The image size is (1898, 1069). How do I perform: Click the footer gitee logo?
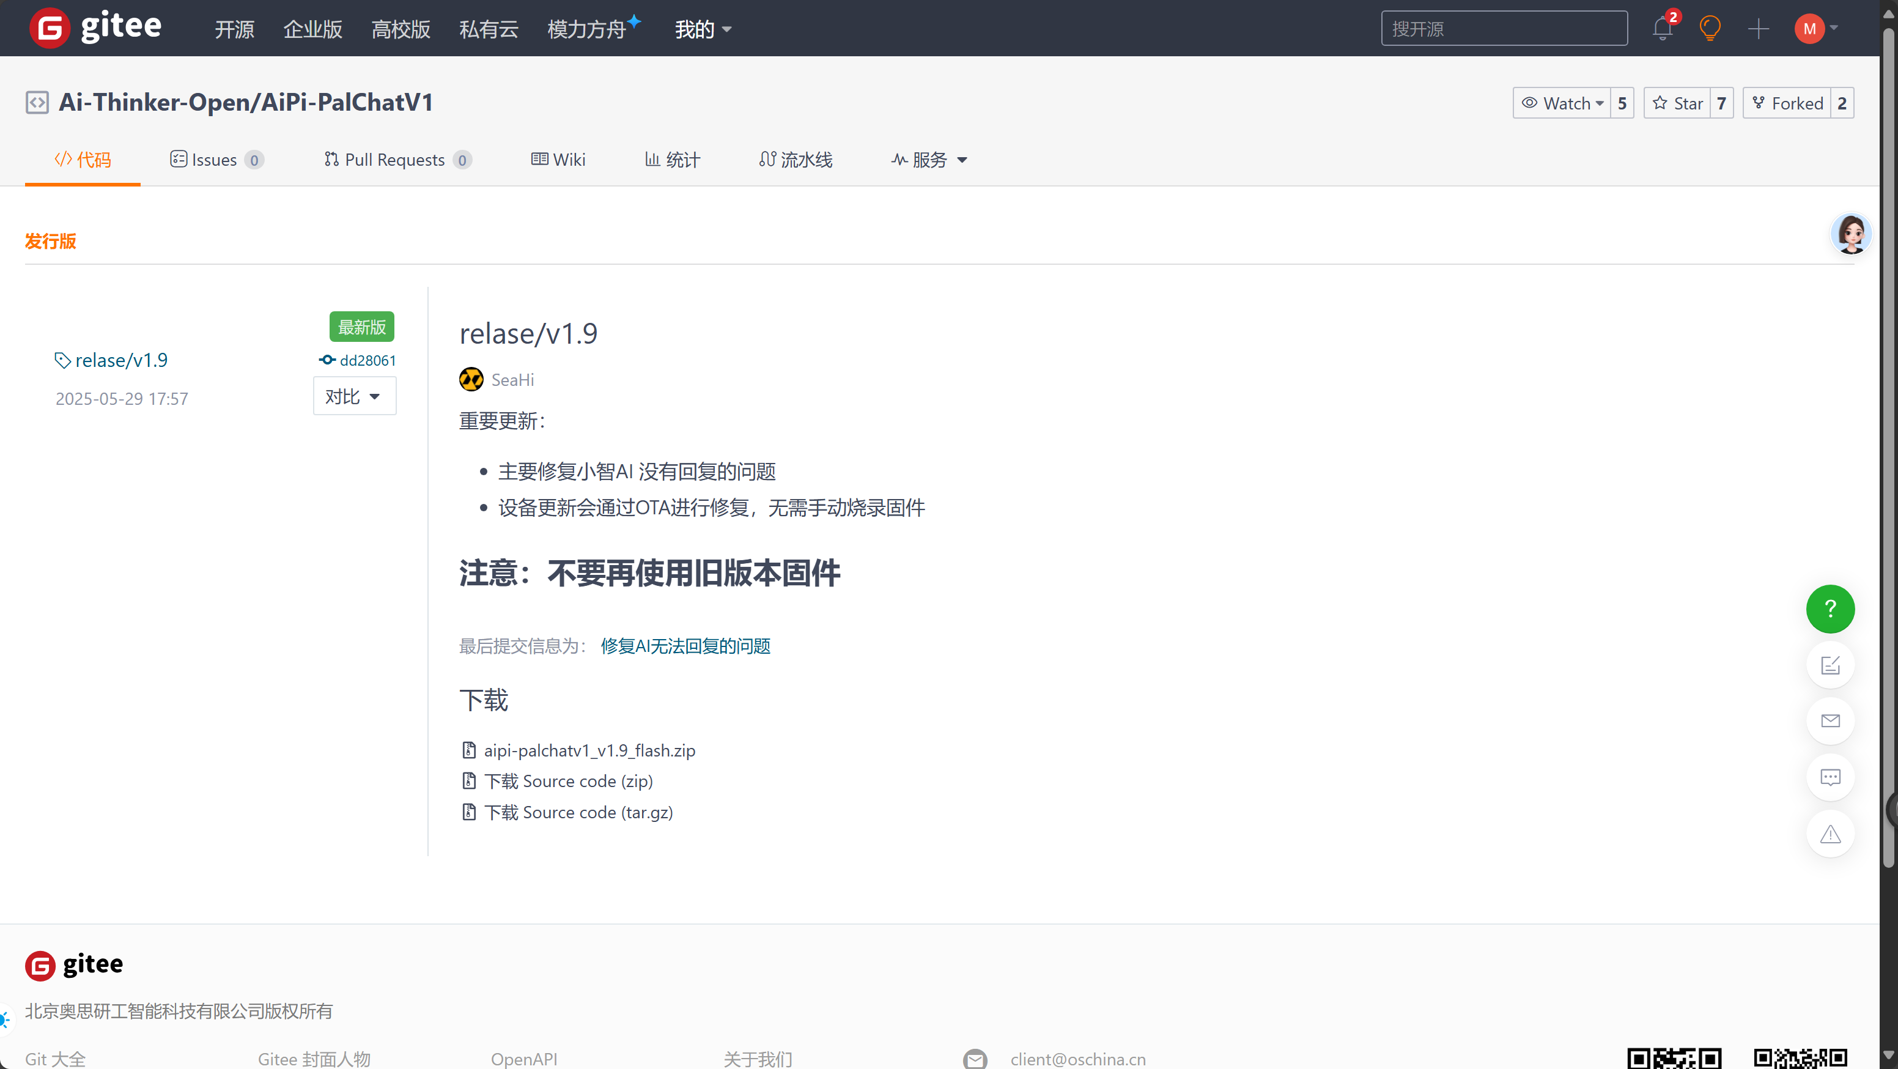(x=75, y=964)
